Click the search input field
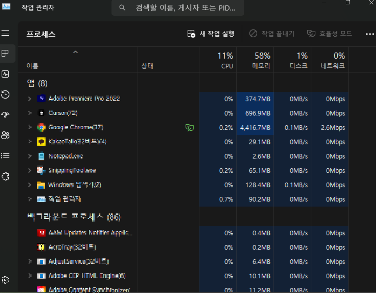Screen dimensions: 376x293 178,8
